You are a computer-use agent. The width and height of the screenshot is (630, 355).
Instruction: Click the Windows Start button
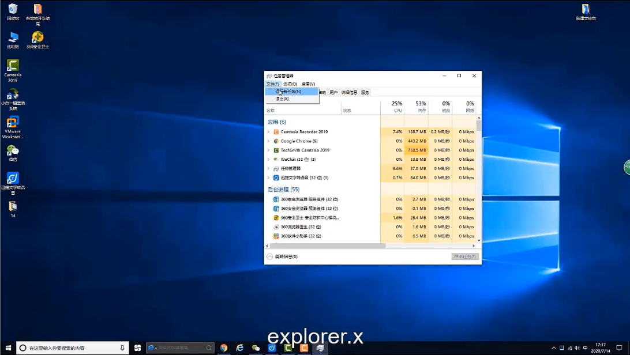click(x=8, y=348)
